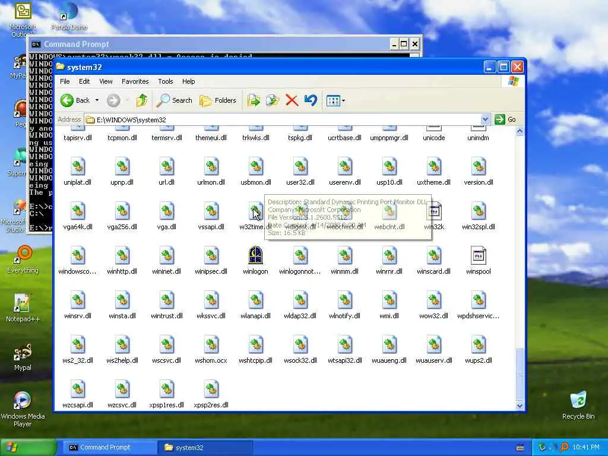
Task: Click the unimdm file name
Action: click(x=478, y=138)
